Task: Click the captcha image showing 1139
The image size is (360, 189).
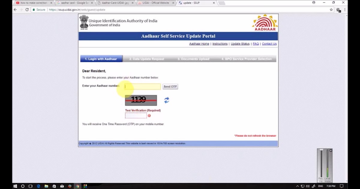Action: [141, 100]
